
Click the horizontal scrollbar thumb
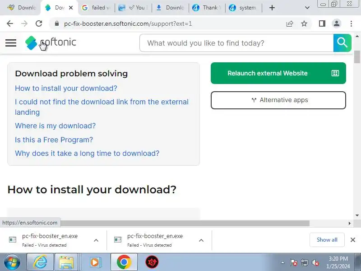pyautogui.click(x=185, y=223)
